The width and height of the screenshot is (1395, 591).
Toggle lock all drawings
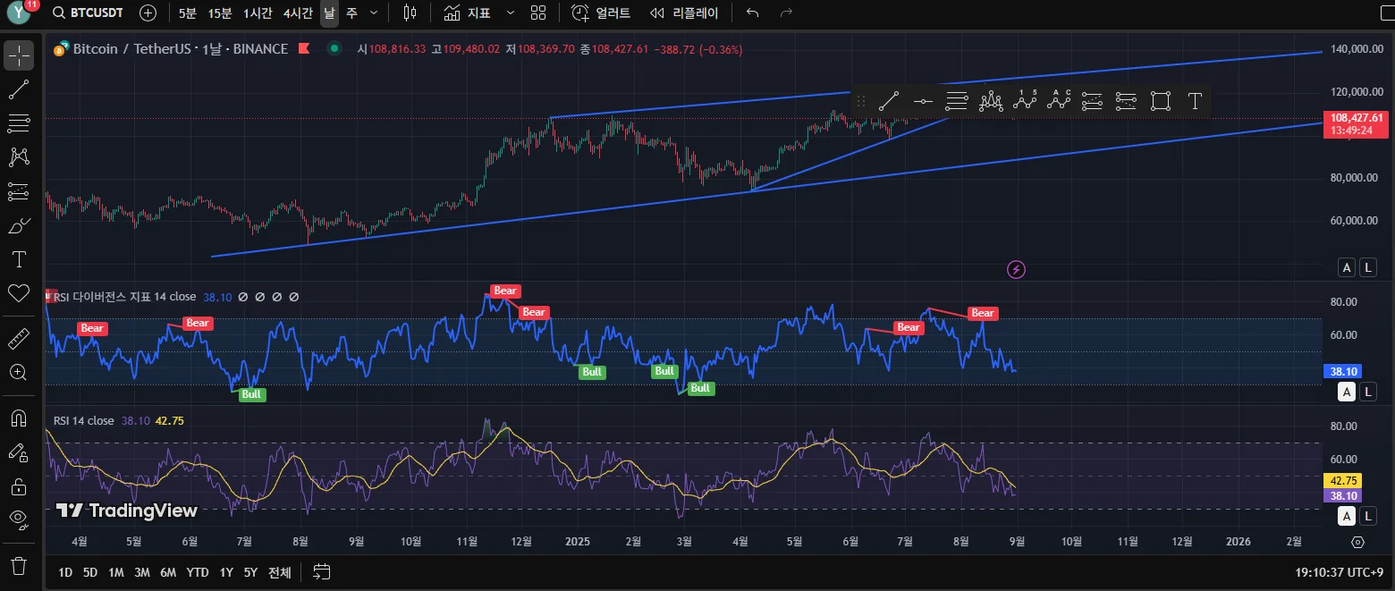point(19,486)
